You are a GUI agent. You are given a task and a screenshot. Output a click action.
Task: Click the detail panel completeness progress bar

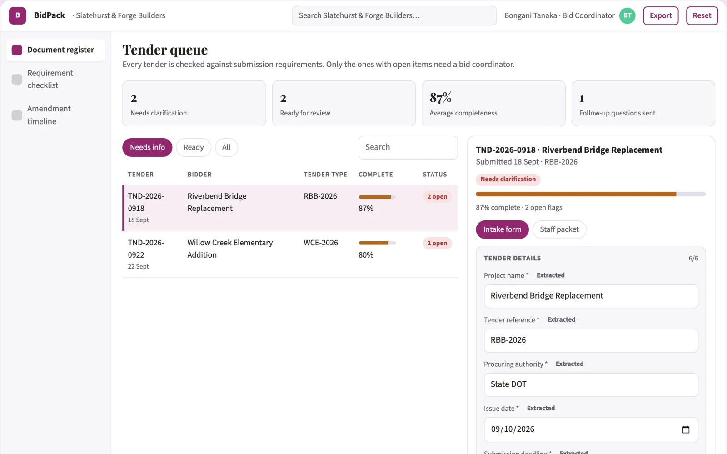tap(591, 194)
